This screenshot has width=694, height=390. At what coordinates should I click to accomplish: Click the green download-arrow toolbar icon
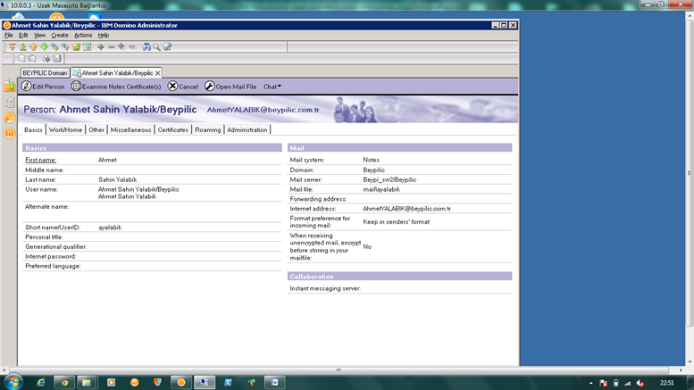[x=23, y=47]
